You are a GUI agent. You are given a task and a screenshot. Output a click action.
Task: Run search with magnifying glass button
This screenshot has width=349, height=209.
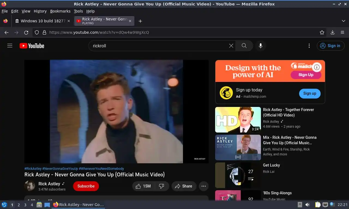(244, 46)
